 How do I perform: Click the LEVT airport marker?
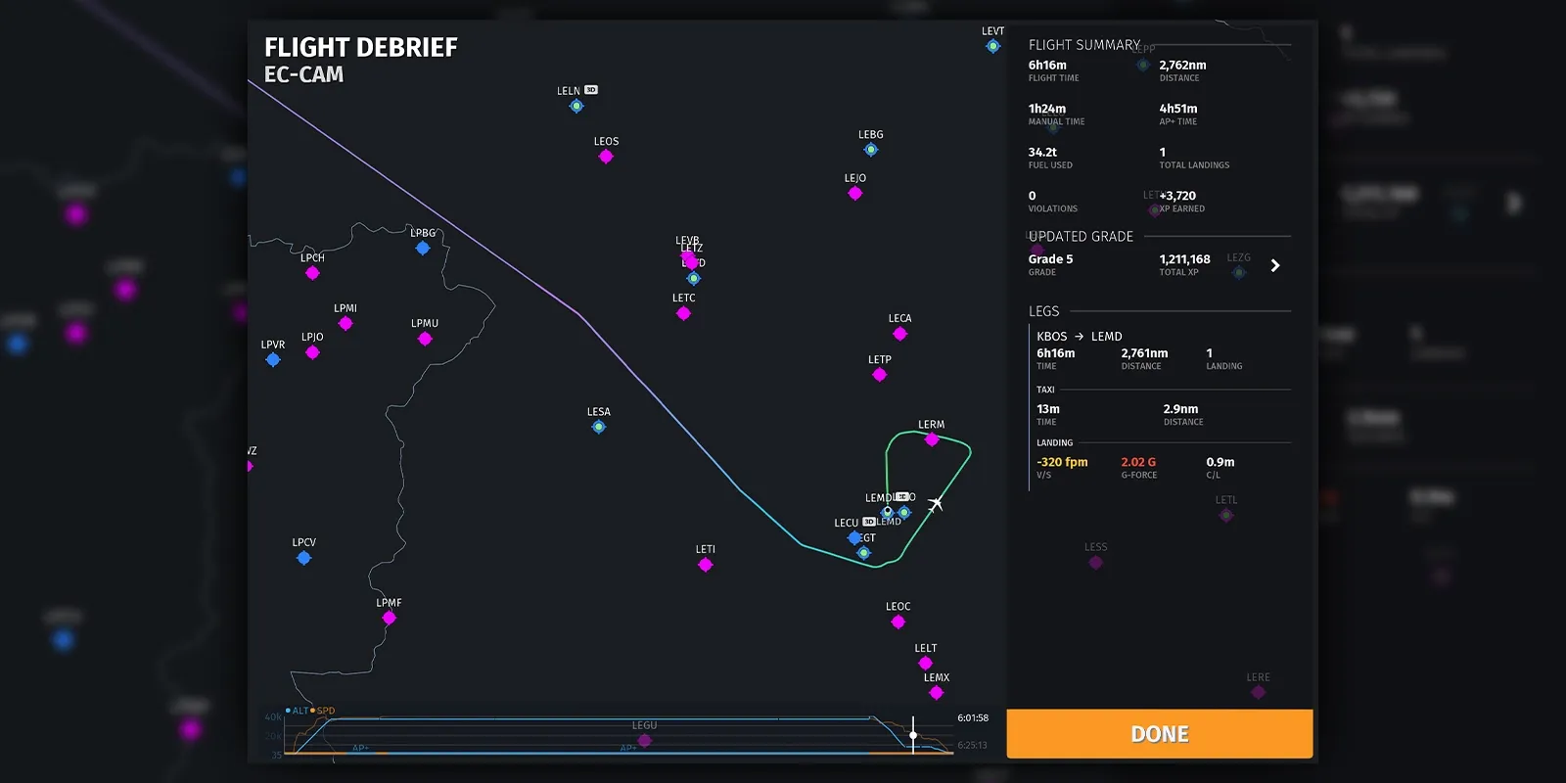click(x=993, y=46)
